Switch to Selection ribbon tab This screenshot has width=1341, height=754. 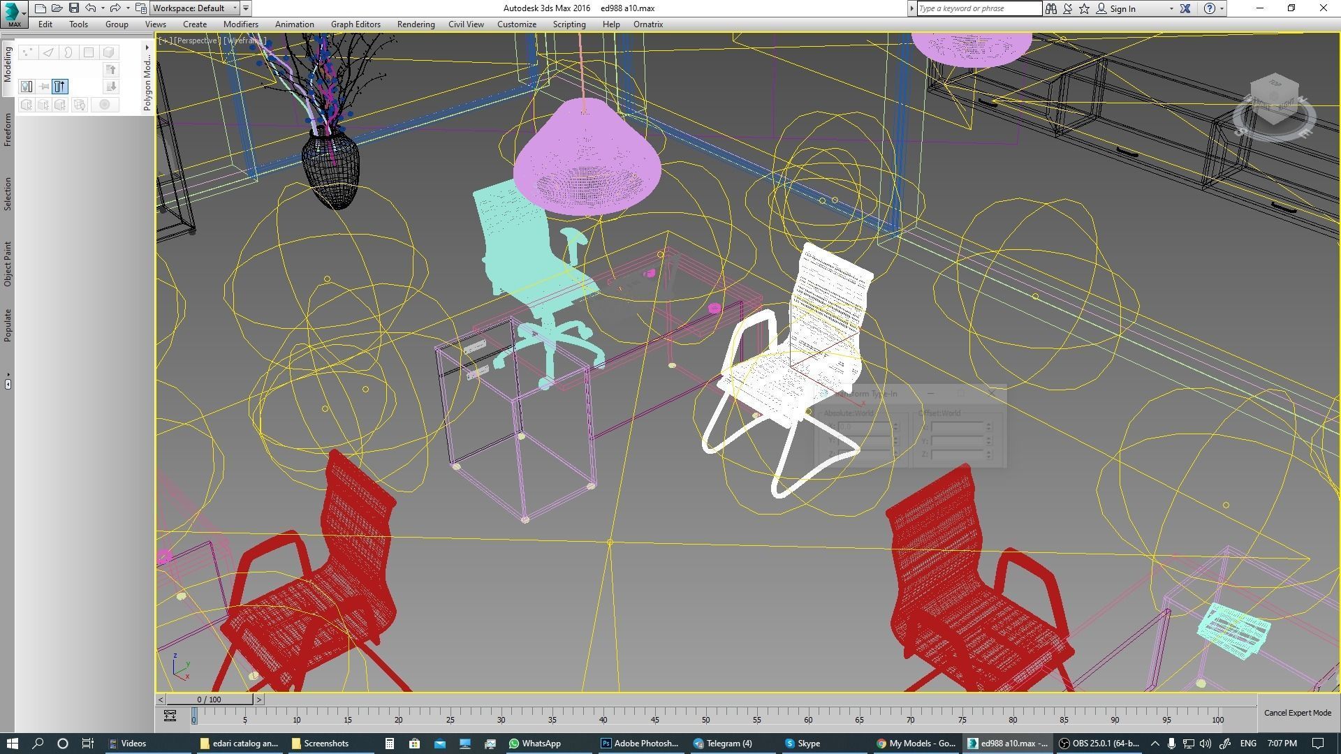(x=8, y=193)
